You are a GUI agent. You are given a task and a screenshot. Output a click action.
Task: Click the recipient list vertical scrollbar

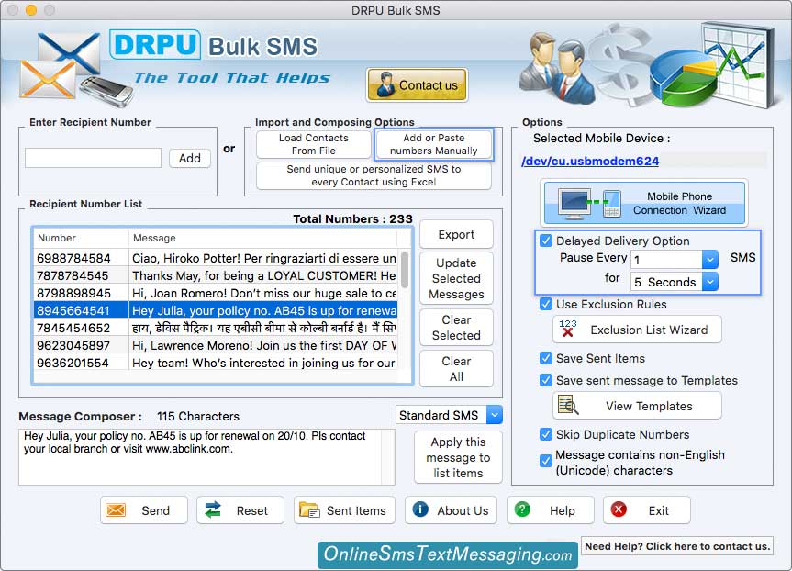[x=405, y=270]
